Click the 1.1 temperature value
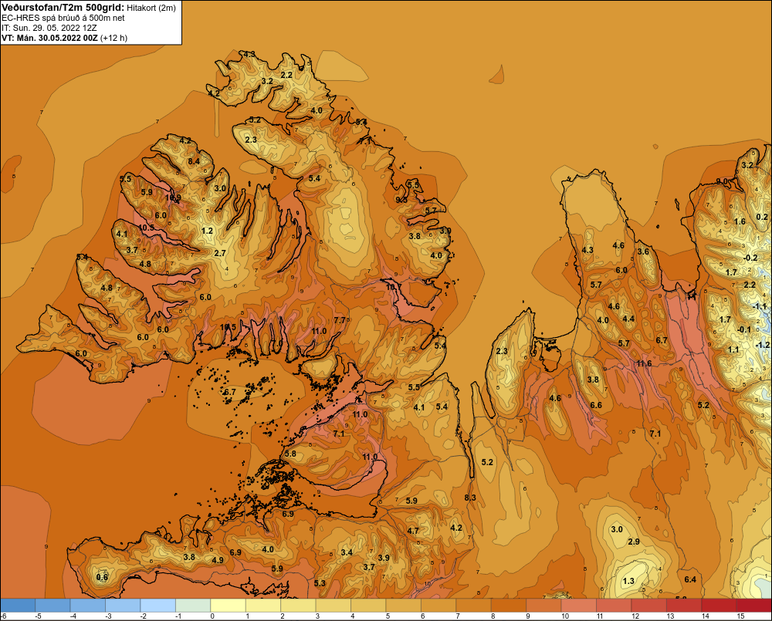This screenshot has width=772, height=621. coord(733,349)
